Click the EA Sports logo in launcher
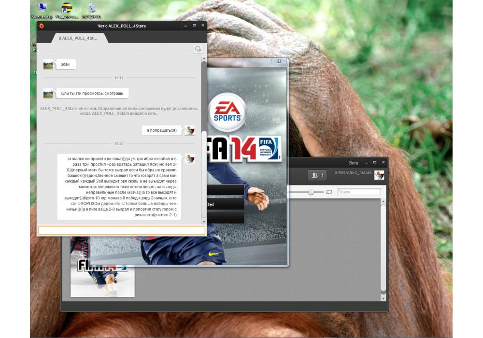 click(227, 111)
